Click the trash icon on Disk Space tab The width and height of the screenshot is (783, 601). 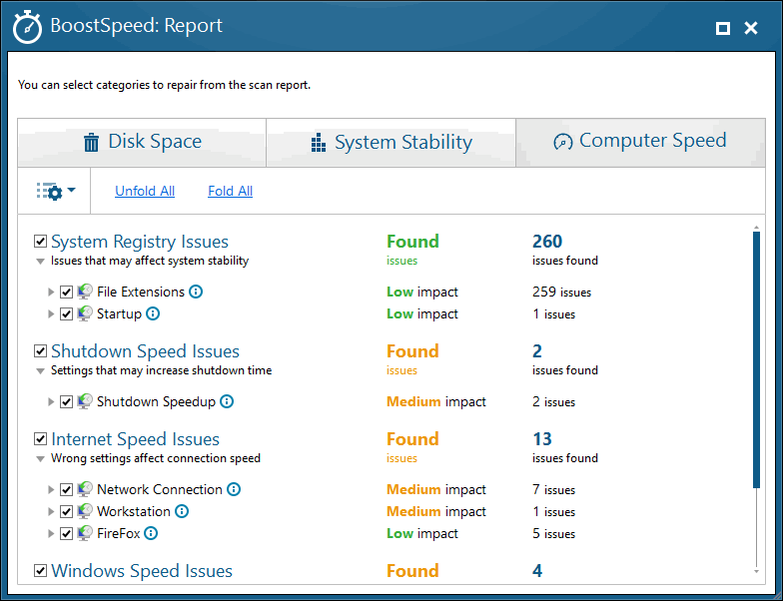91,142
